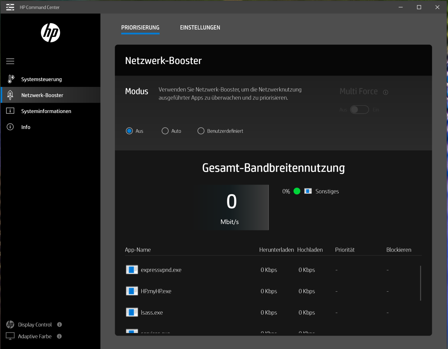
Task: Open Adaptive Farbe from the sidebar
Action: [35, 336]
